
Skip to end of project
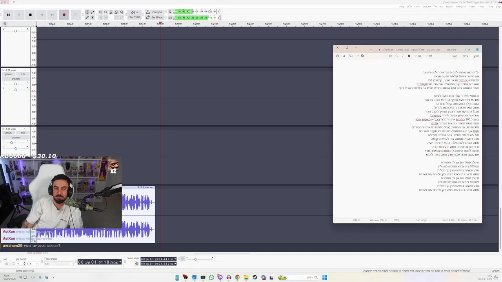pyautogui.click(x=52, y=15)
